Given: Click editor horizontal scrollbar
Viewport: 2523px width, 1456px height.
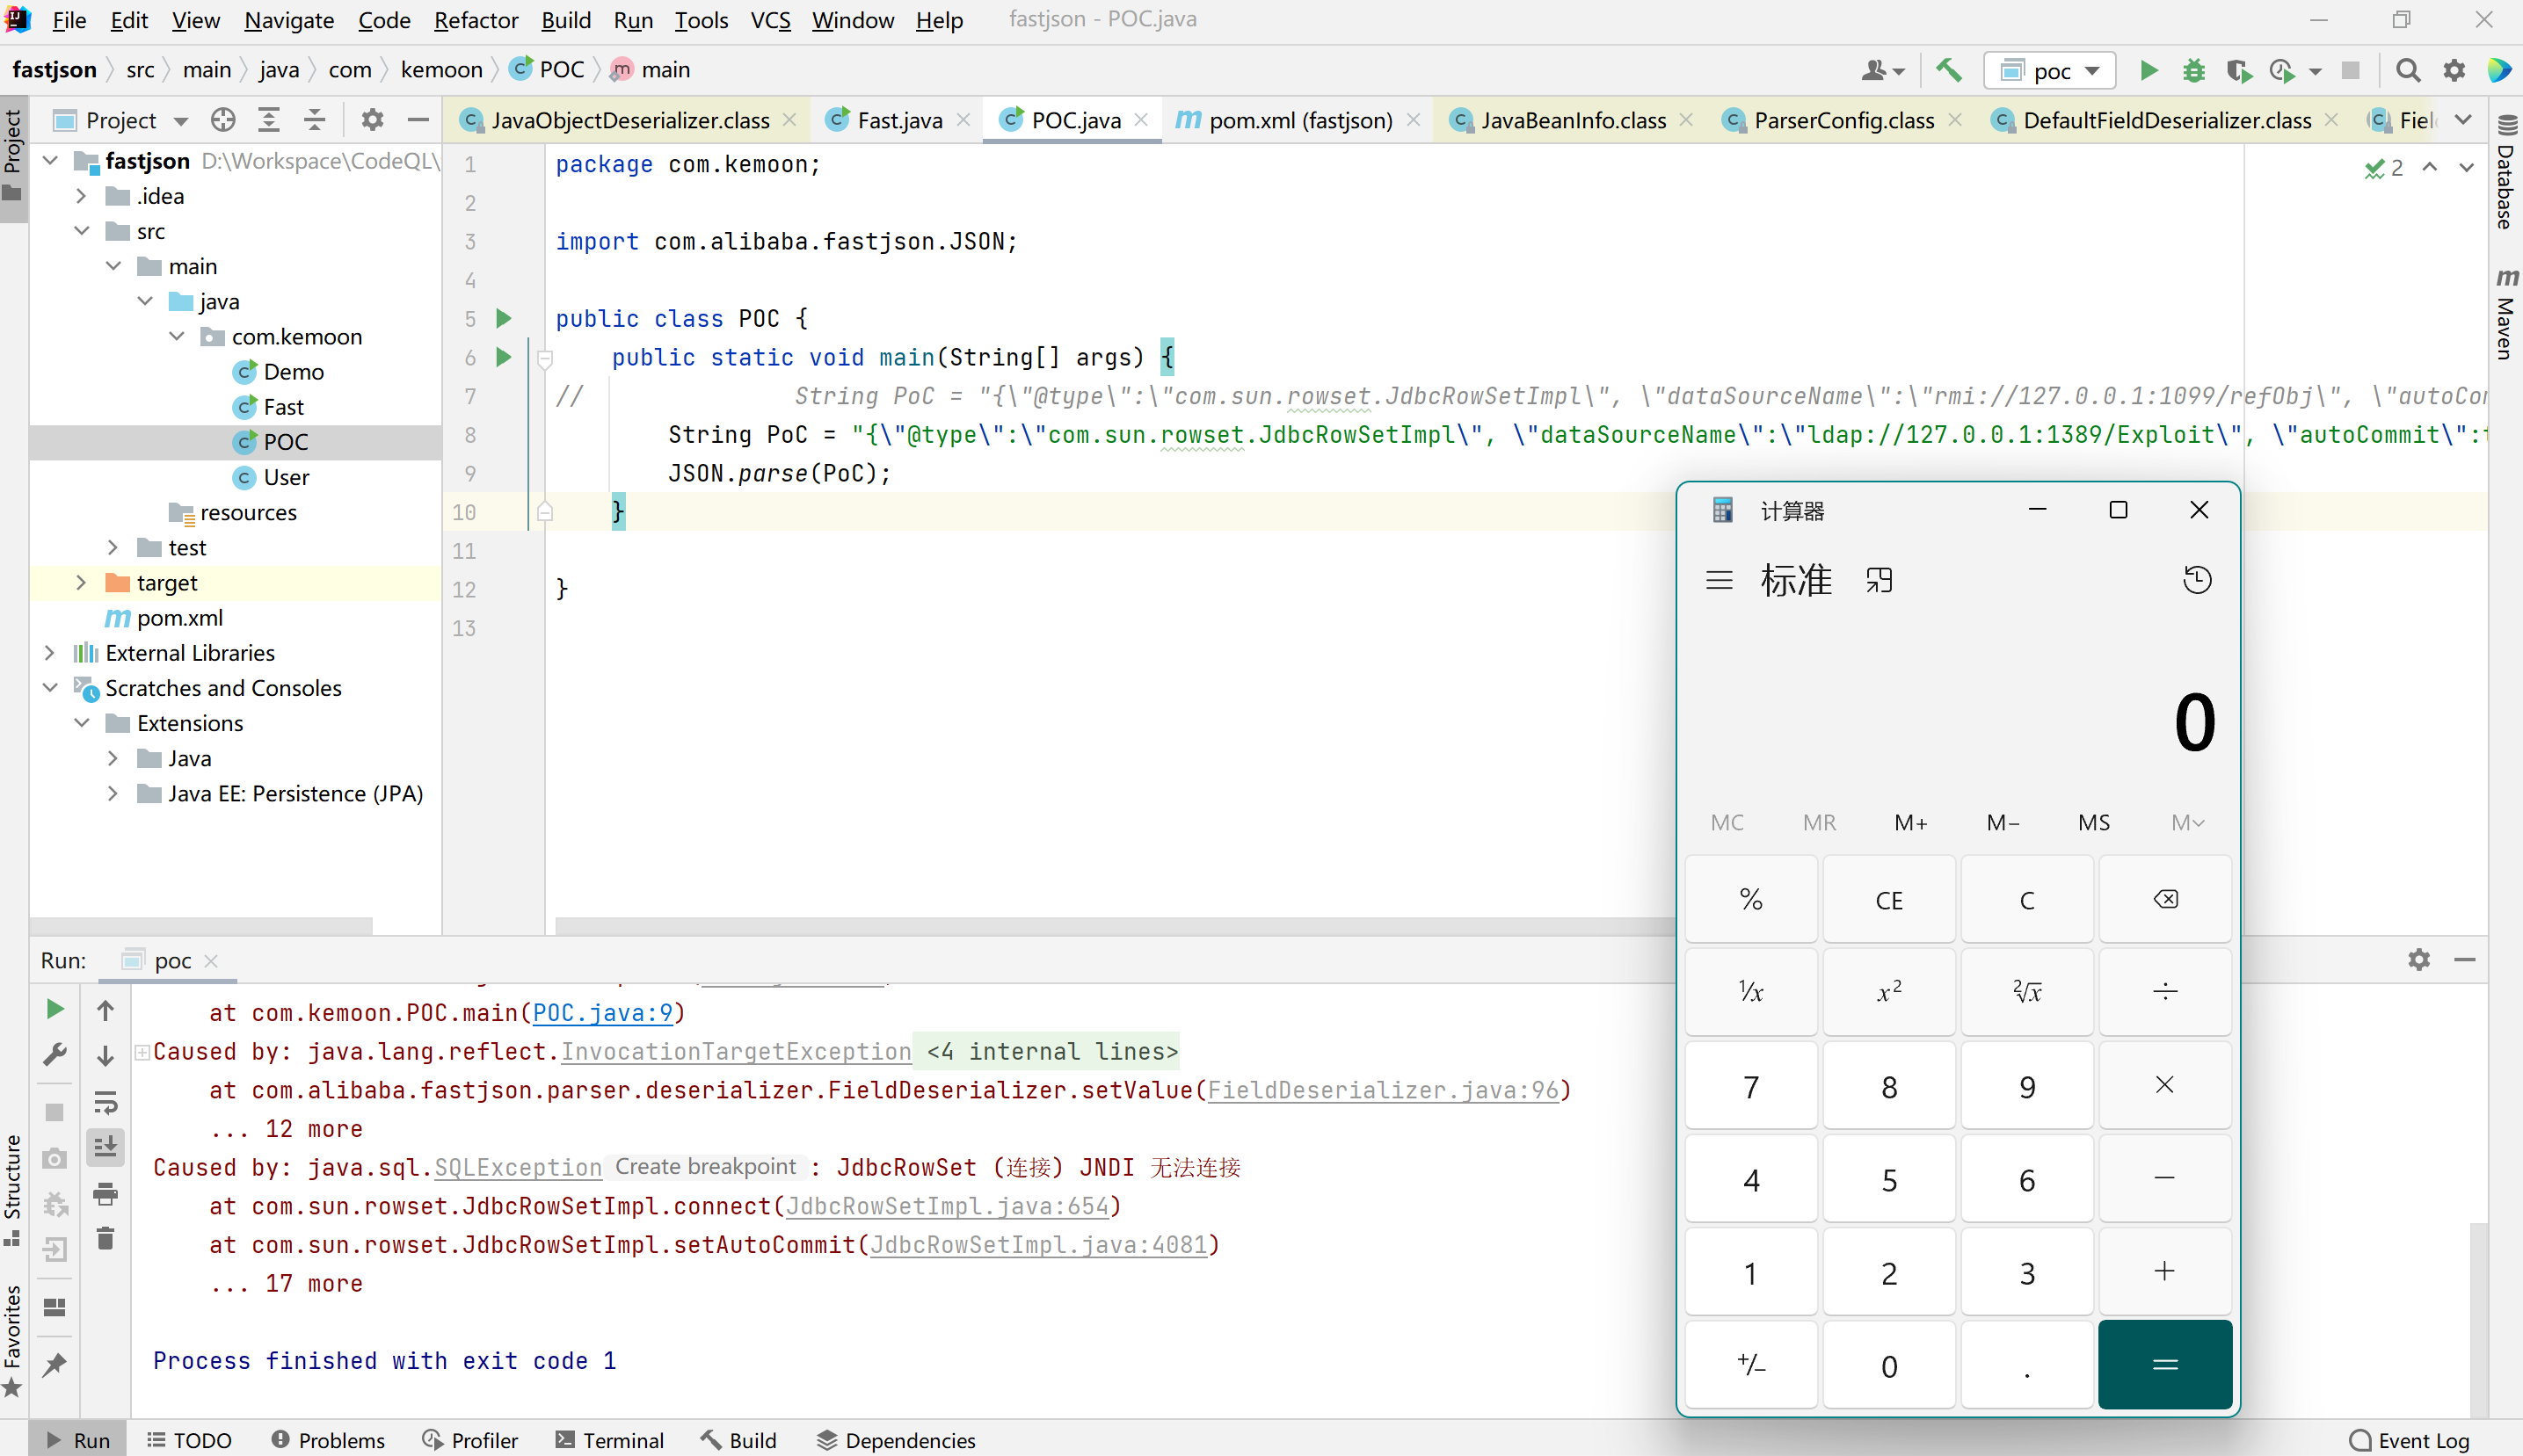Looking at the screenshot, I should point(1101,925).
